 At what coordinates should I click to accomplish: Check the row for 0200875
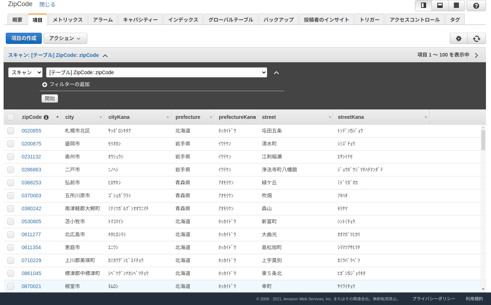(10, 144)
